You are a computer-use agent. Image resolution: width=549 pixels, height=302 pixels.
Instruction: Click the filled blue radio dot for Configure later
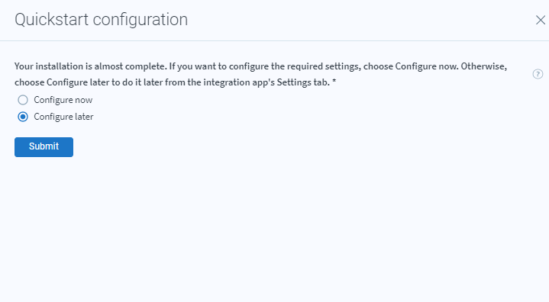[x=23, y=117]
